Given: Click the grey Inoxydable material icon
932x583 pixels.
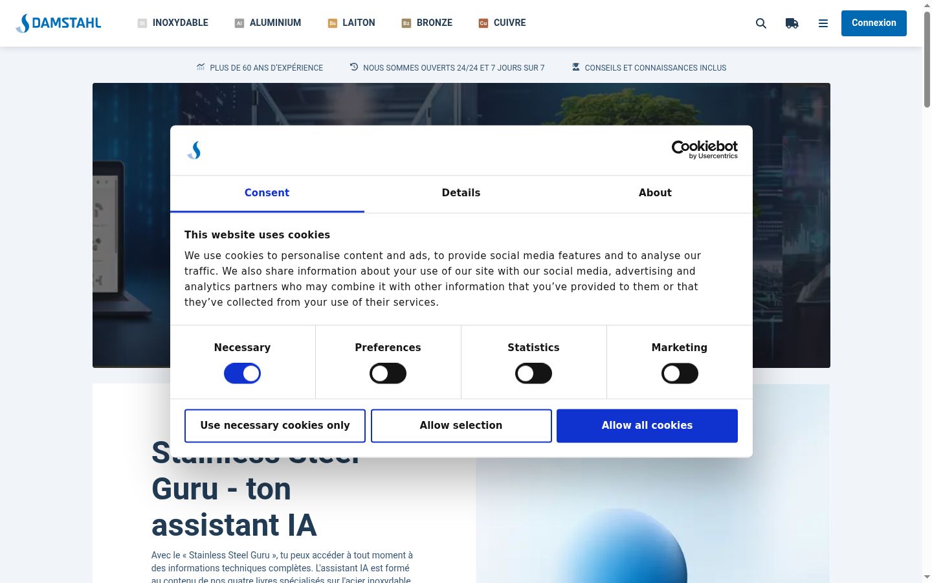Looking at the screenshot, I should coord(142,23).
